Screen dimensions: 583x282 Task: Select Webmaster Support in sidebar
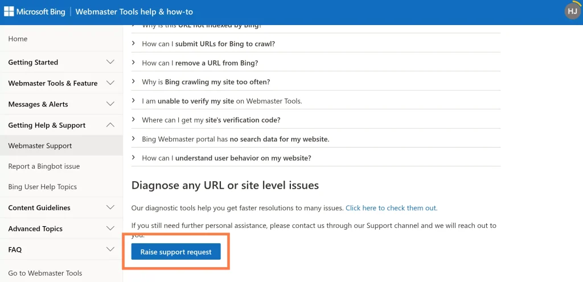click(x=40, y=146)
